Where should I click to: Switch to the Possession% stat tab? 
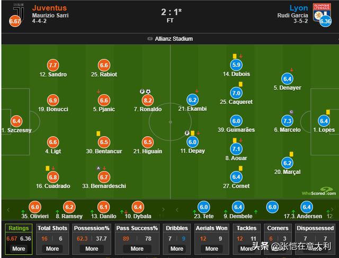click(92, 228)
